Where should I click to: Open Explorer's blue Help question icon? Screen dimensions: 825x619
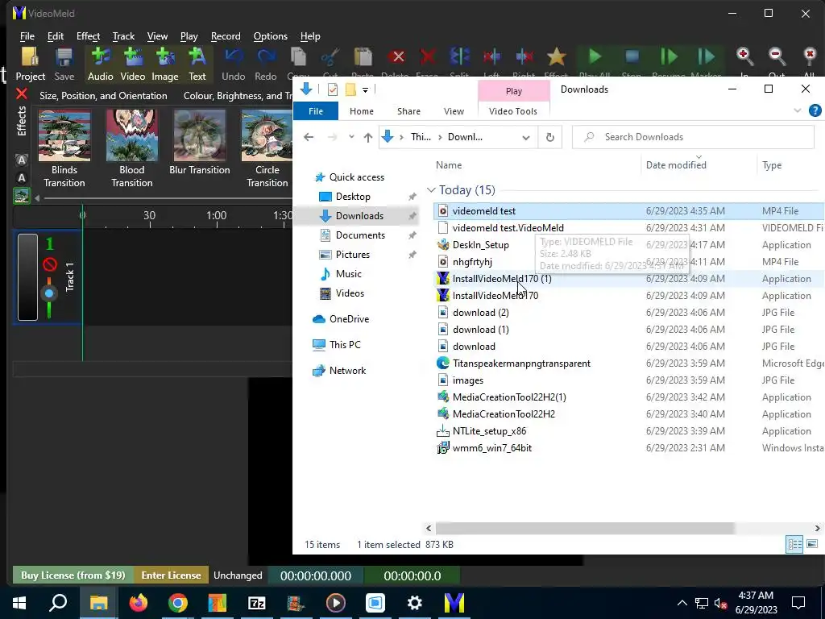pyautogui.click(x=815, y=110)
